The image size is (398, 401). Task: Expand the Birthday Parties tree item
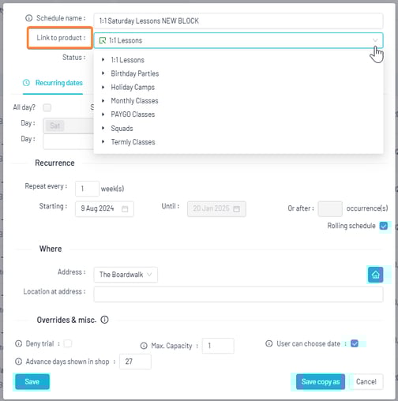coord(103,73)
